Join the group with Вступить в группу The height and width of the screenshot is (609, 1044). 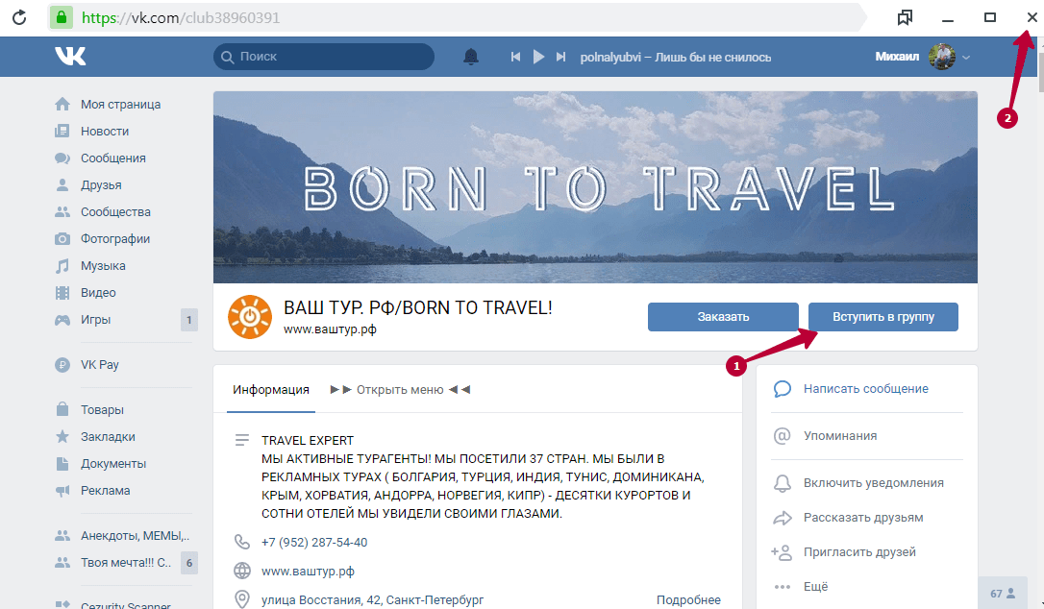[882, 317]
